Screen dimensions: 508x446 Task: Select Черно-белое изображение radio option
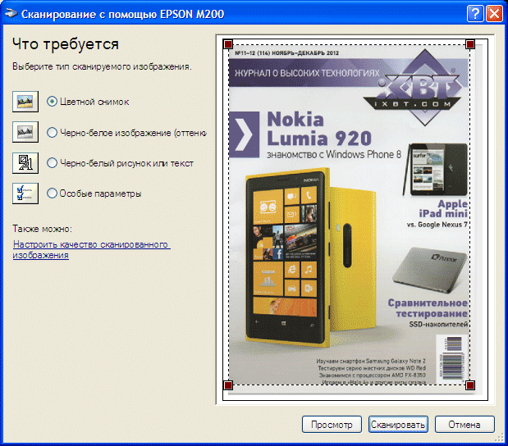tap(52, 132)
